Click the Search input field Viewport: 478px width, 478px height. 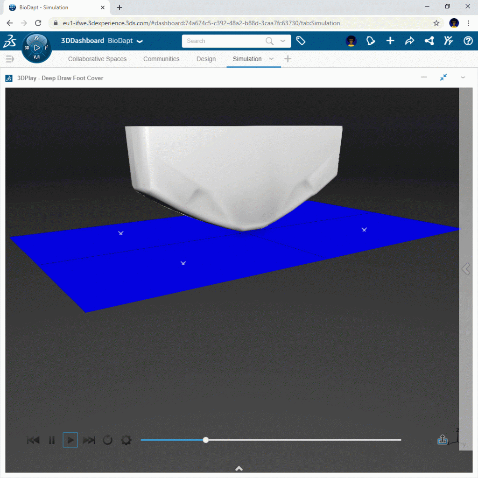click(x=224, y=41)
